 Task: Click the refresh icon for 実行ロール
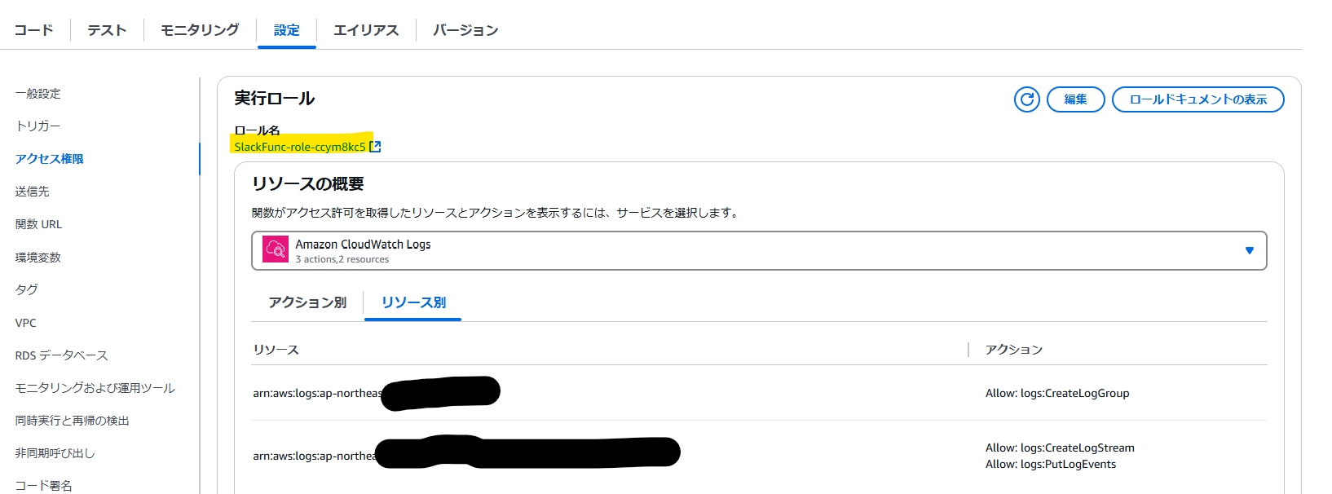(x=1026, y=99)
